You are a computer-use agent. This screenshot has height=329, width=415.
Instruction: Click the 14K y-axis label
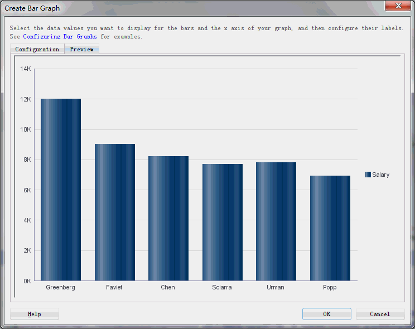tap(26, 69)
